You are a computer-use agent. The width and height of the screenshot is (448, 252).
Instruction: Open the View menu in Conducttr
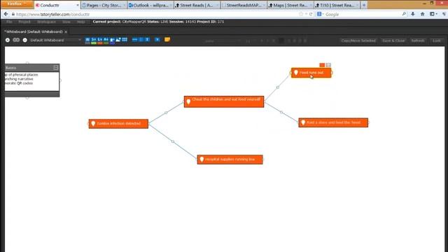coord(66,22)
